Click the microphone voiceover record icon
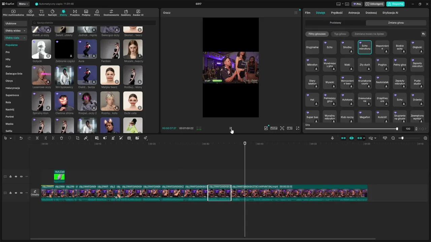431x242 pixels. point(332,138)
